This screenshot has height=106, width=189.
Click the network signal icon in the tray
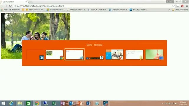pos(172,103)
